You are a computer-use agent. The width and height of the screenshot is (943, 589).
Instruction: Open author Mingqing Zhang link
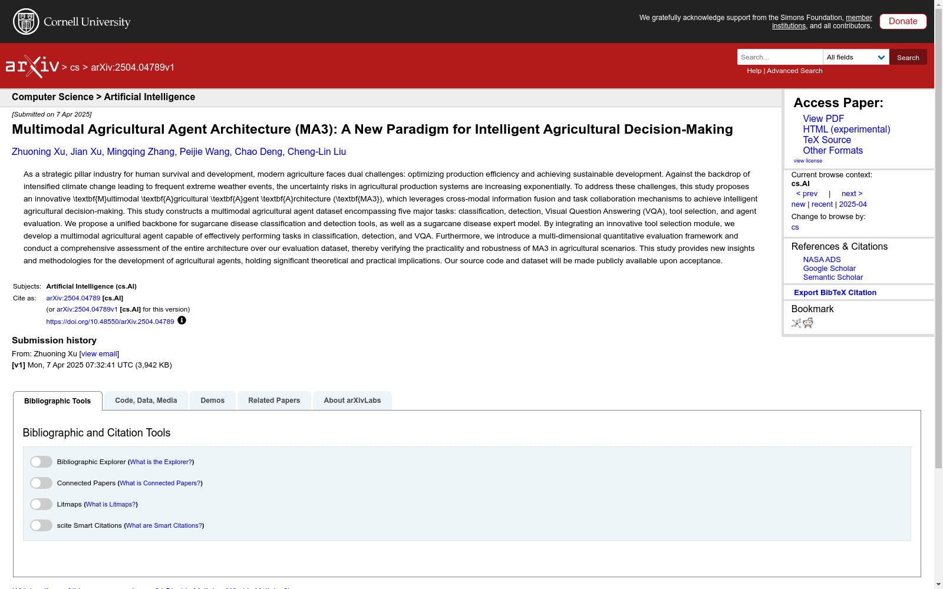140,152
